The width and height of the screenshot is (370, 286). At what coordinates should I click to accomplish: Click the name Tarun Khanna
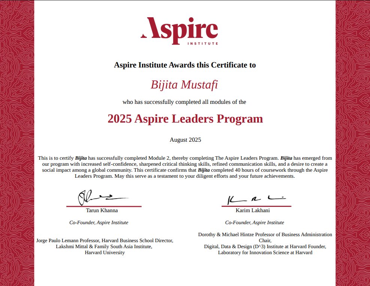coord(101,210)
